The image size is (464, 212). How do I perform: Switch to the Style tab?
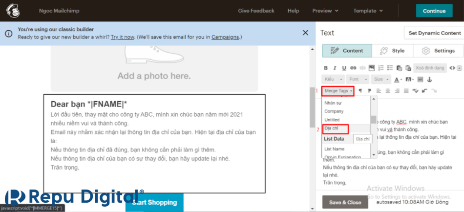click(x=392, y=51)
